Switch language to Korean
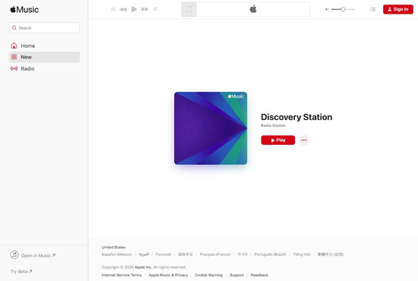Screen dimensions: 418x281 (x=242, y=254)
